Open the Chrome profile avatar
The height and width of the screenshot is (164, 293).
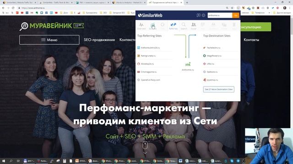[285, 8]
